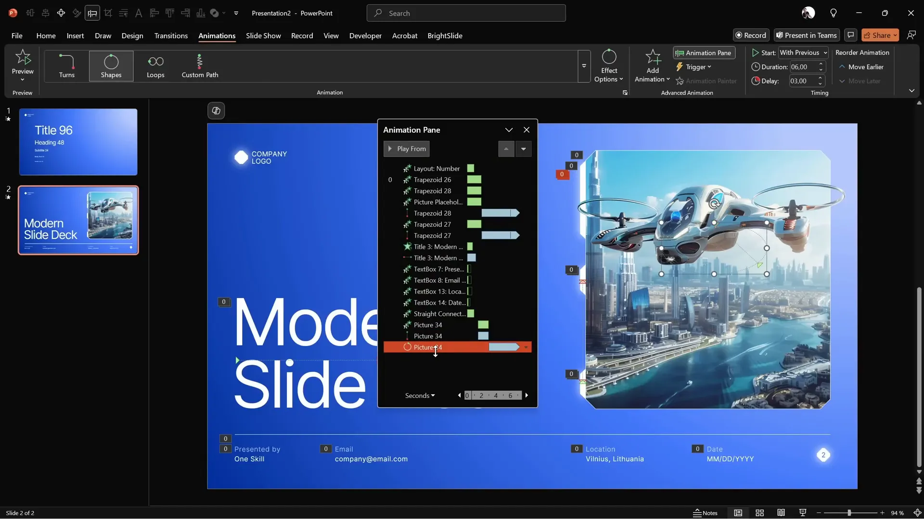Select the Shapes motion path animation
This screenshot has width=924, height=519.
coord(111,66)
